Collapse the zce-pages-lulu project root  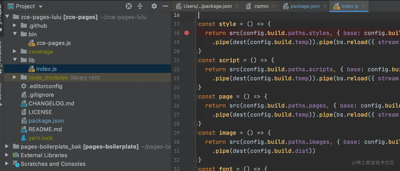click(7, 17)
